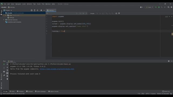173x97 pixels.
Task: Toggle scroll to end in Run console
Action: click(x=7, y=73)
